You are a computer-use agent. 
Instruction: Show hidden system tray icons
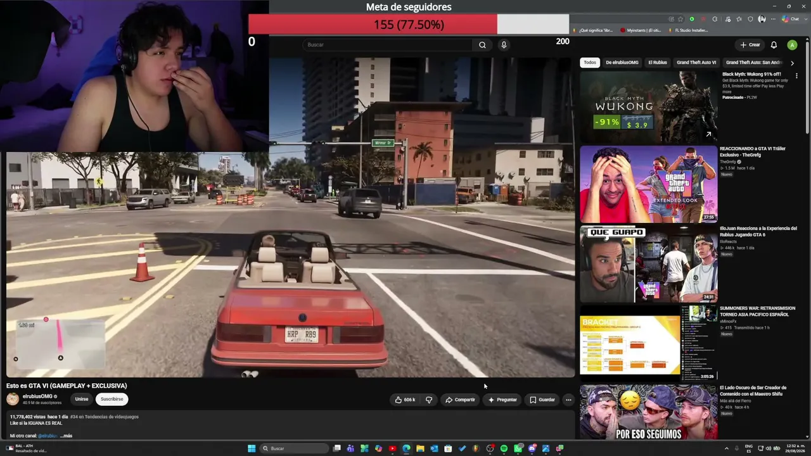point(726,448)
